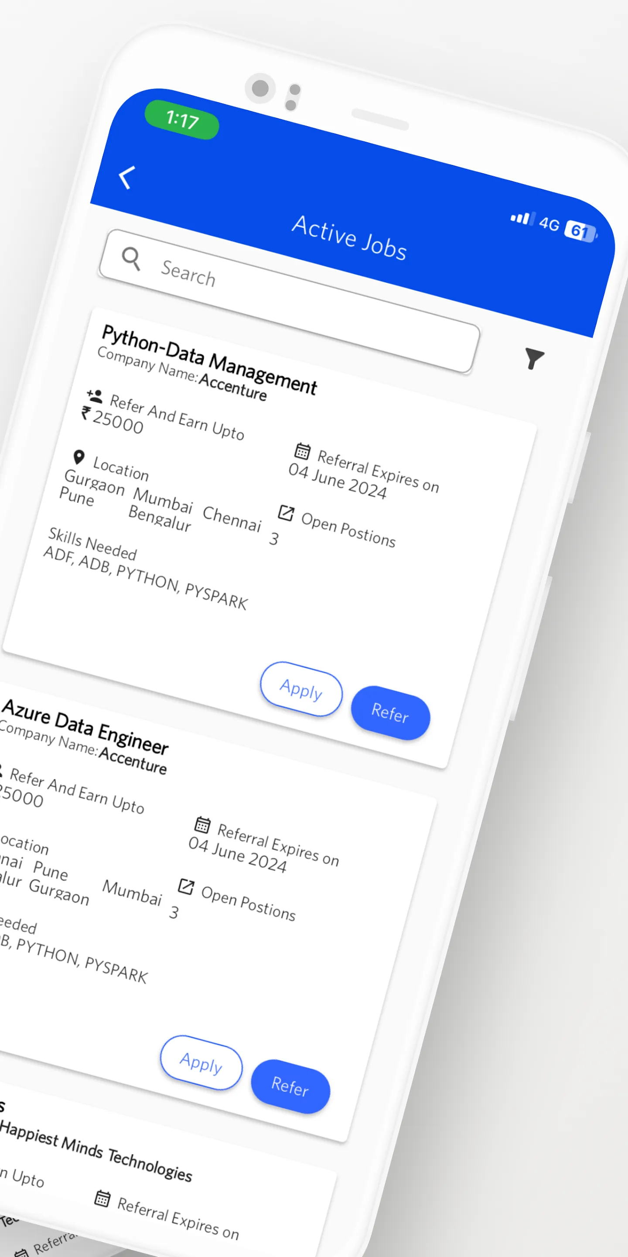The width and height of the screenshot is (628, 1257).
Task: Tap the Active Jobs header title
Action: (x=349, y=238)
